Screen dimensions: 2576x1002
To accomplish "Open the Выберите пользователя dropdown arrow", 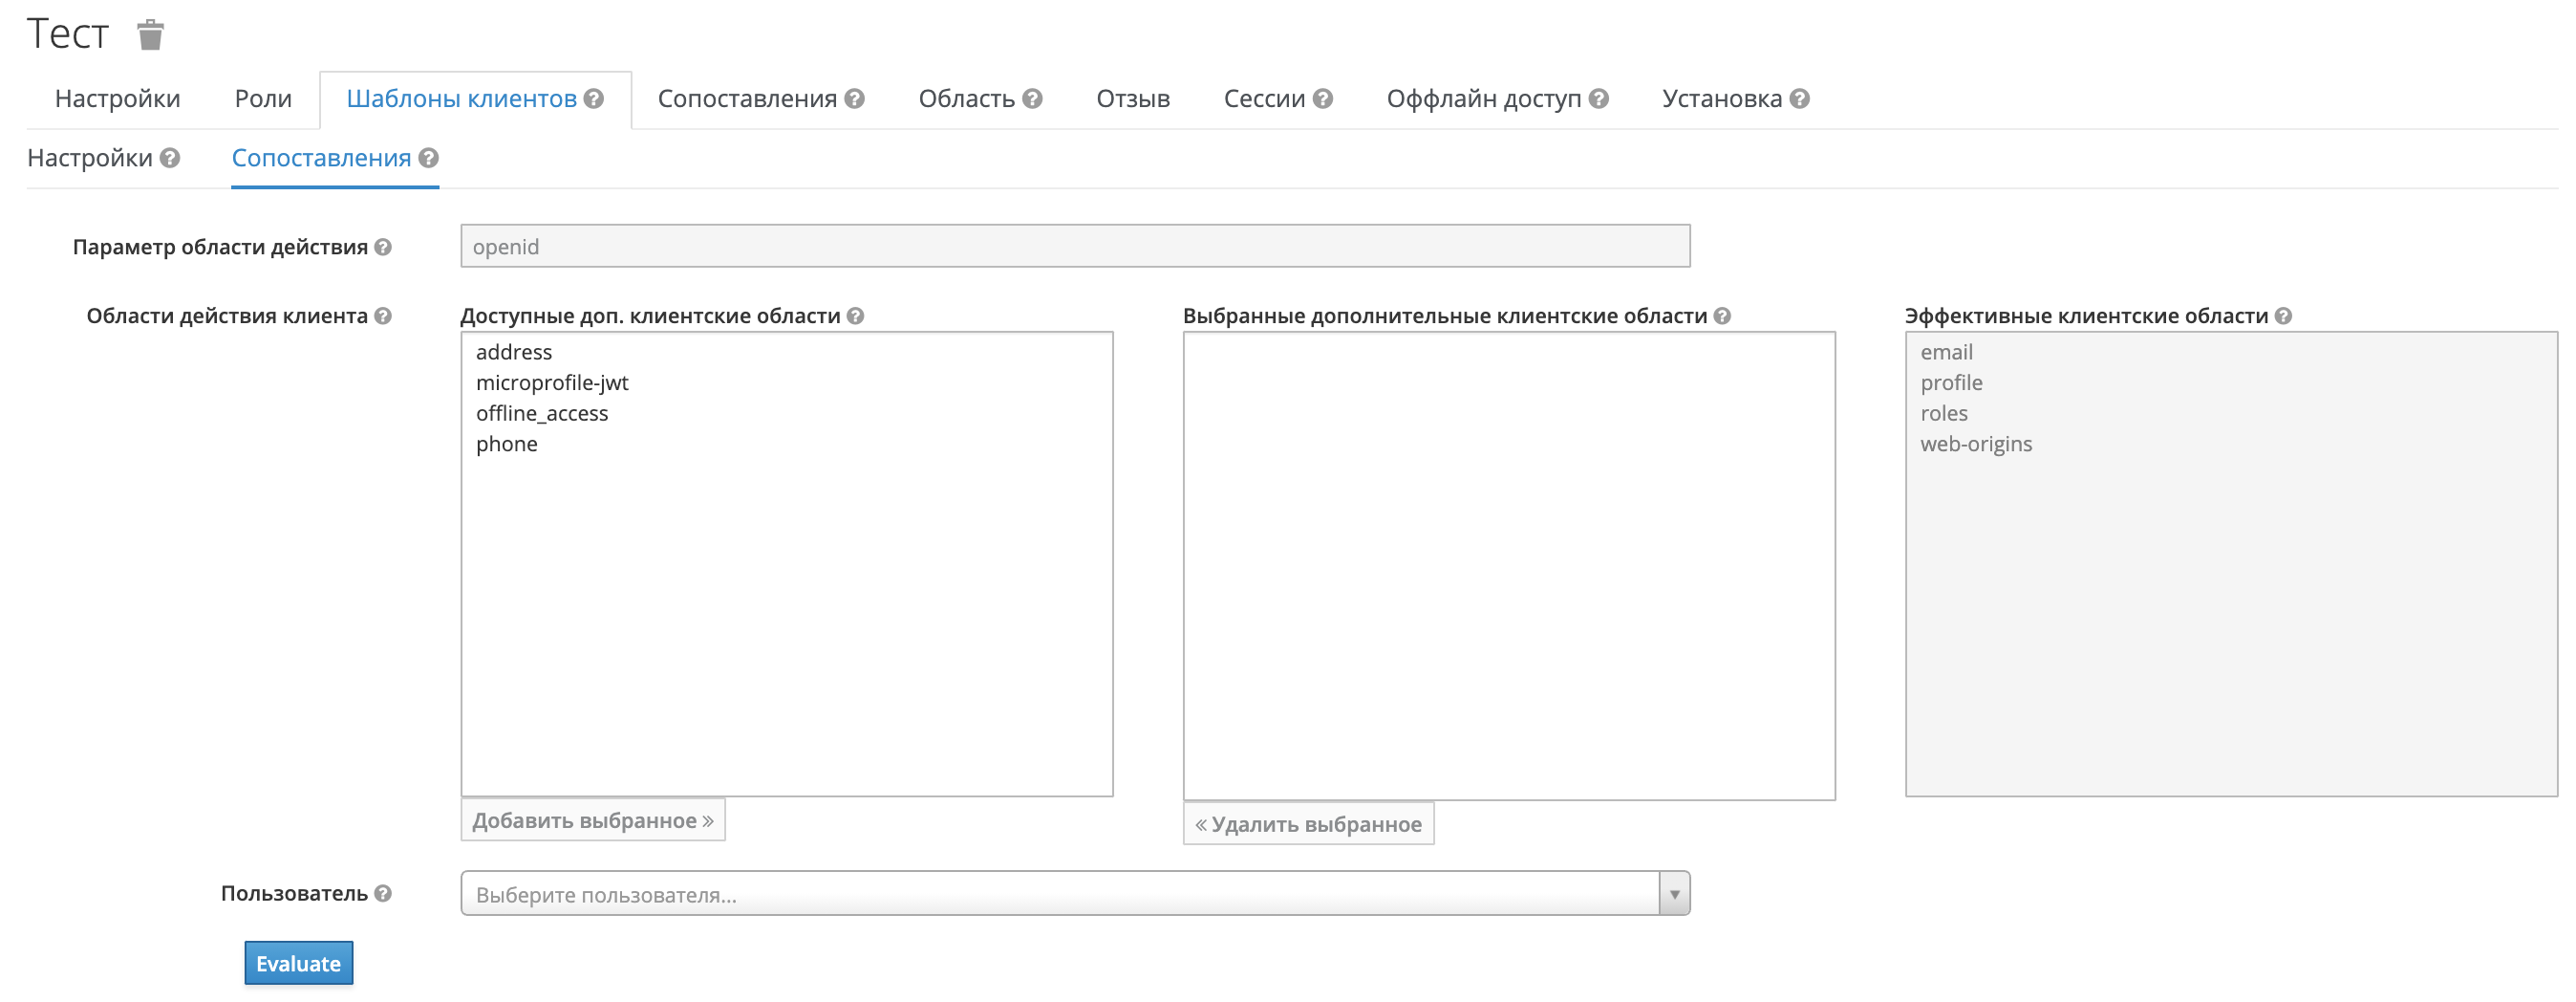I will coord(1674,894).
